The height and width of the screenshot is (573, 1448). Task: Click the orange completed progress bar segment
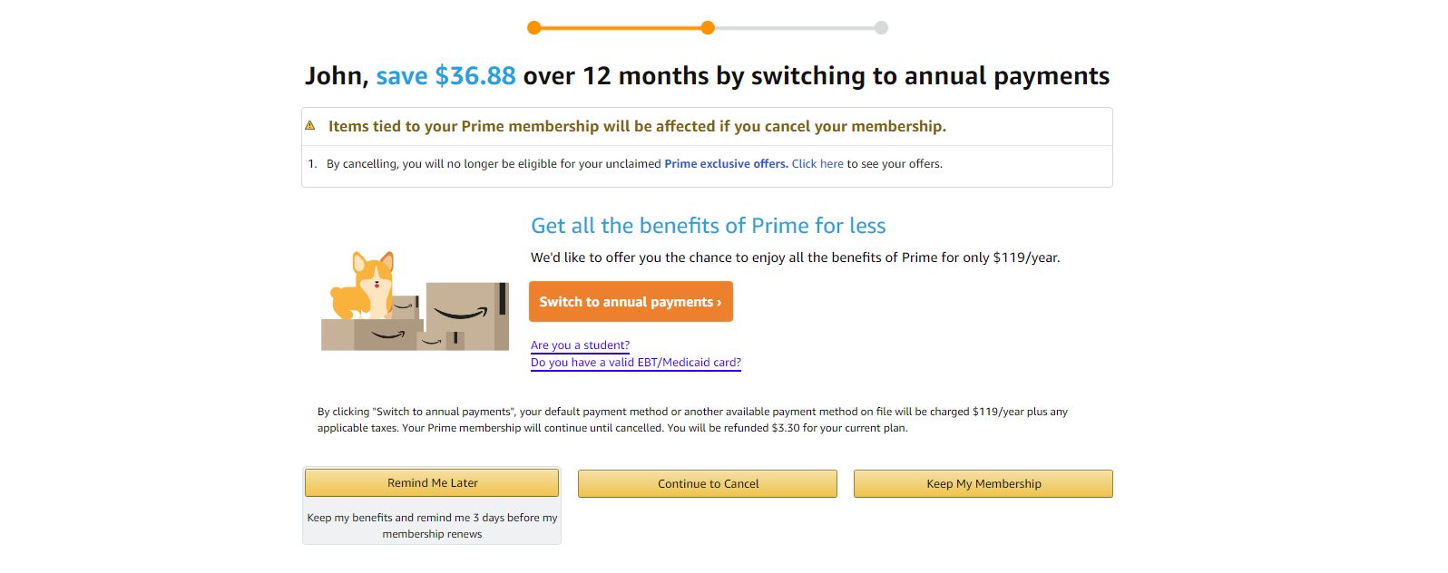[x=621, y=28]
